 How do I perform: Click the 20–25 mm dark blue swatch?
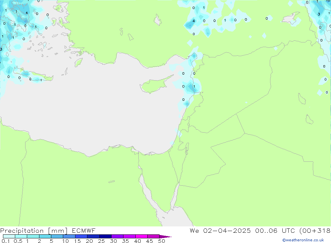pos(93,236)
